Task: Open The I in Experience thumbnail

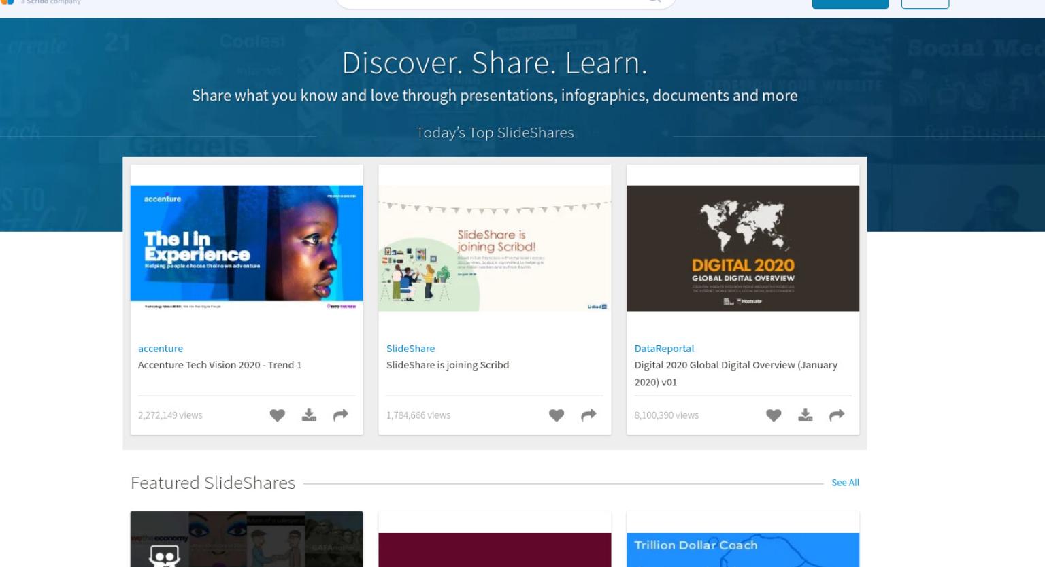Action: 246,249
